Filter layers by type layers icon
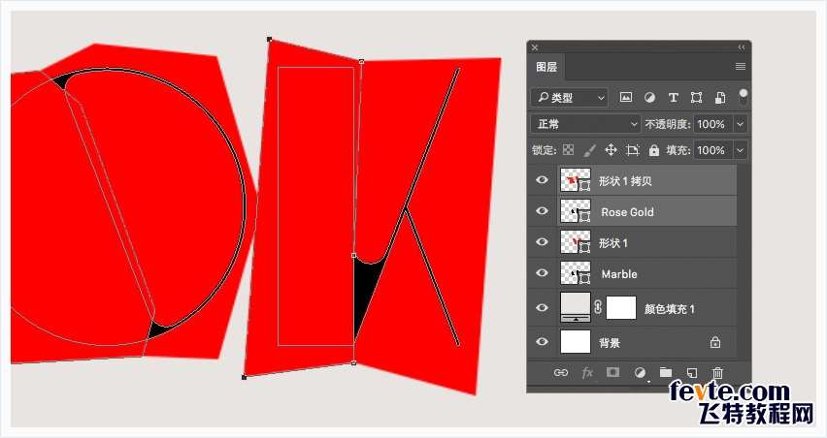 tap(673, 98)
